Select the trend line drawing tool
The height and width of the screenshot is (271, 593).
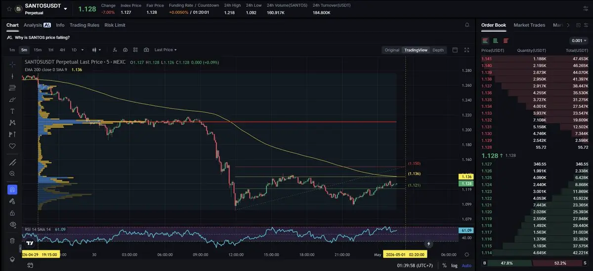(x=12, y=76)
